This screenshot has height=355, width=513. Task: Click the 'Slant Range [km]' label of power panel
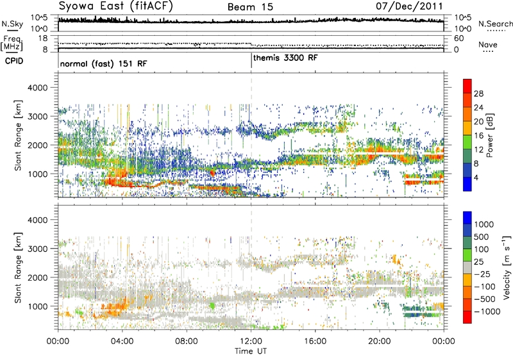[x=18, y=135]
